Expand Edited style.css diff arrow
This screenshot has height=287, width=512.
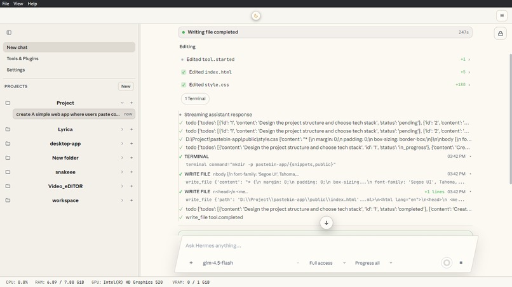pos(469,85)
